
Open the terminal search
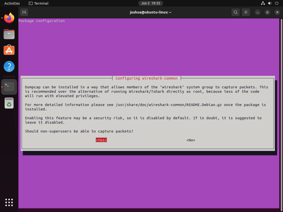pyautogui.click(x=235, y=12)
